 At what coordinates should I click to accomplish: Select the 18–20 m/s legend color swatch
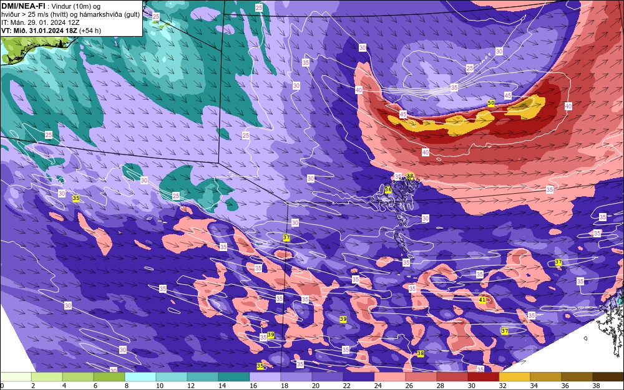(296, 377)
